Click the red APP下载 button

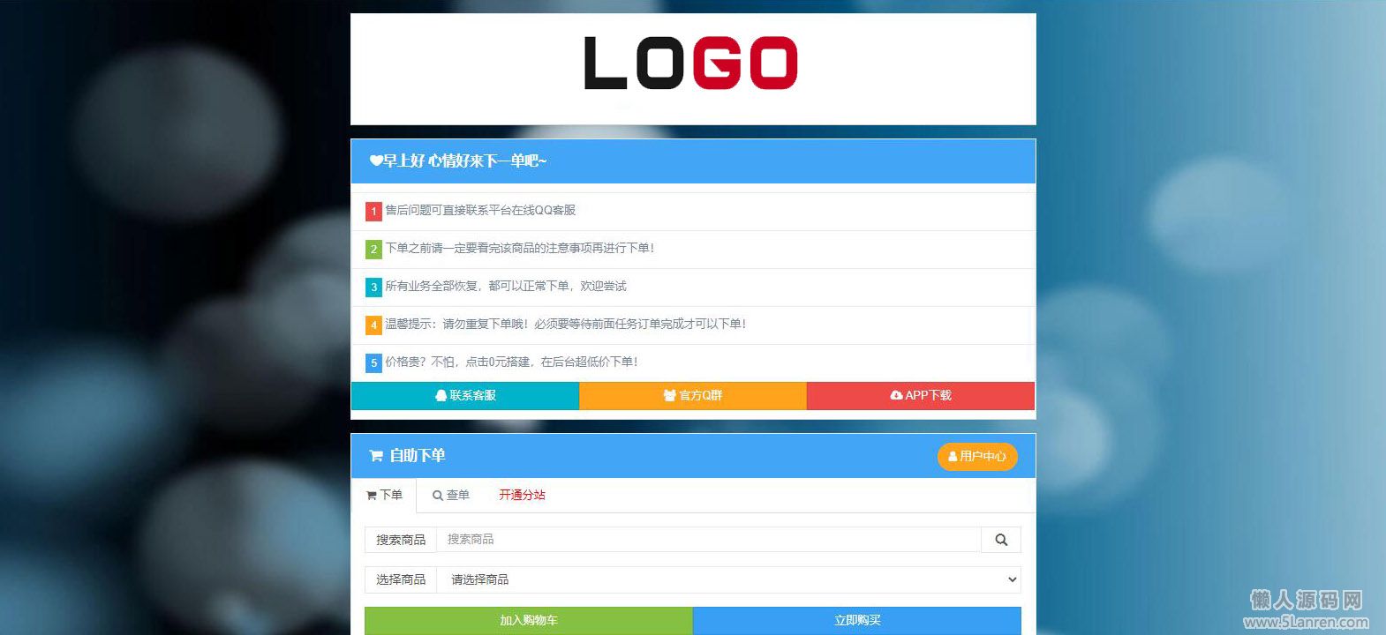click(x=921, y=396)
